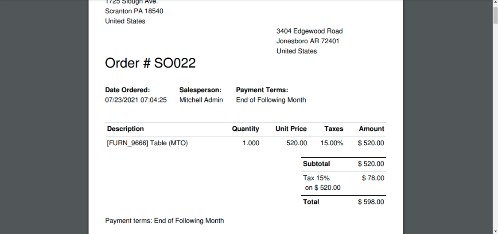The width and height of the screenshot is (498, 234).
Task: Click the Description column header
Action: click(125, 129)
